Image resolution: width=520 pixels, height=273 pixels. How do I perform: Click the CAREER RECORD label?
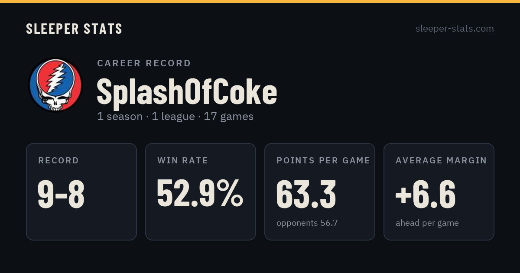(x=144, y=63)
